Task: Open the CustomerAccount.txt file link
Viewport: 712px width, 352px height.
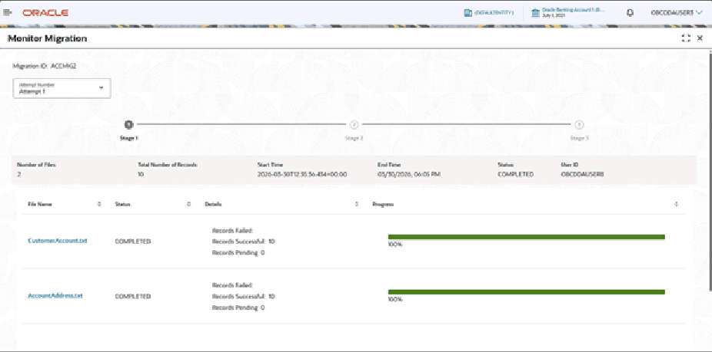Action: 57,241
